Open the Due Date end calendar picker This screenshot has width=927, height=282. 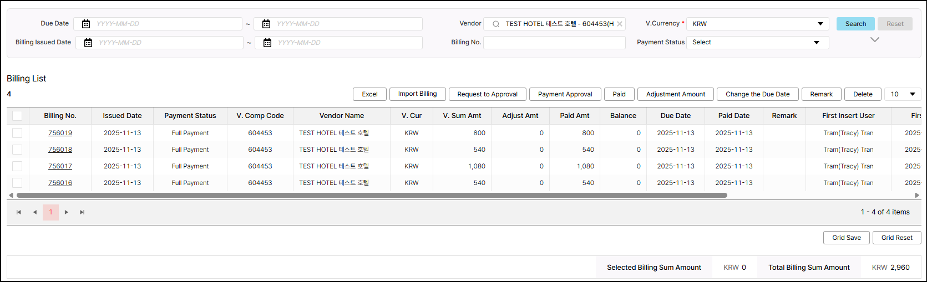coord(266,24)
